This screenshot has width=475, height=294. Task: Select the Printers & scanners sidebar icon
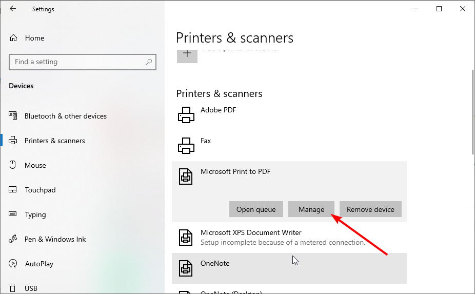pos(13,141)
